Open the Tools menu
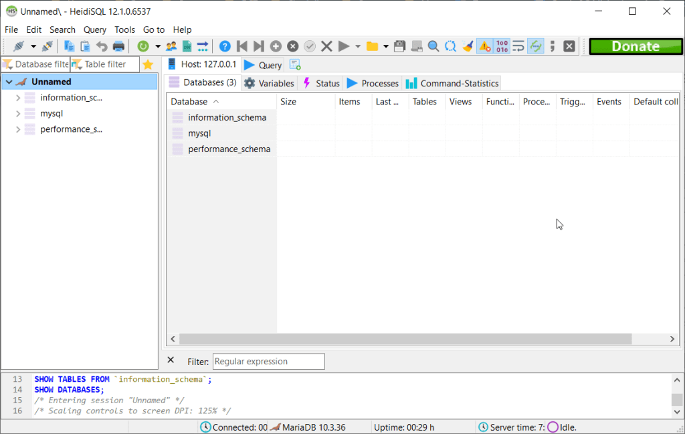Image resolution: width=685 pixels, height=434 pixels. point(124,29)
